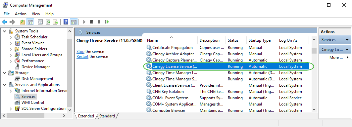Toggle Show/Hide Console Tree icon

tap(30, 22)
